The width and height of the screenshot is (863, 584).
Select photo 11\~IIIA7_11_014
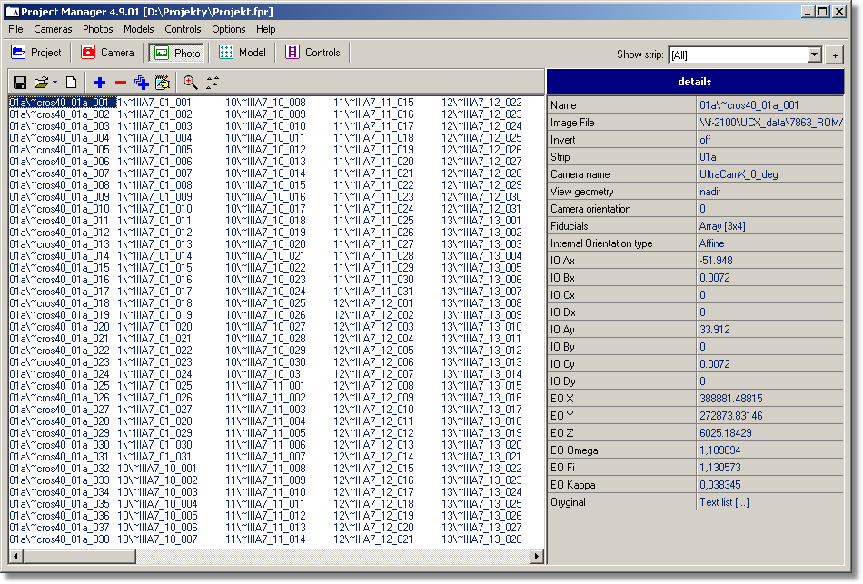(265, 539)
